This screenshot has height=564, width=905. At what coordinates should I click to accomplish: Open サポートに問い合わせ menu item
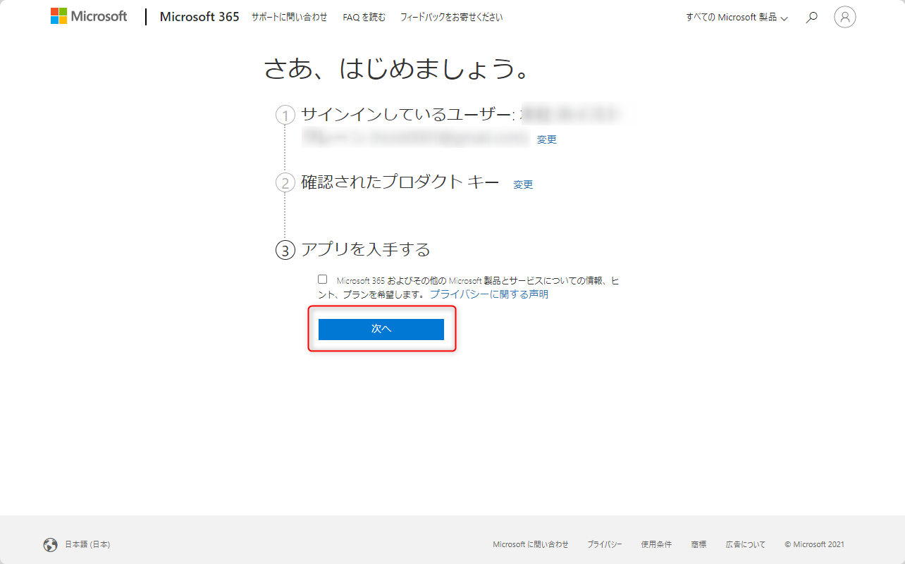tap(290, 17)
